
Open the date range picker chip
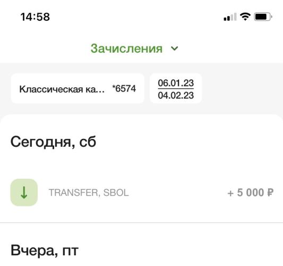click(x=176, y=88)
